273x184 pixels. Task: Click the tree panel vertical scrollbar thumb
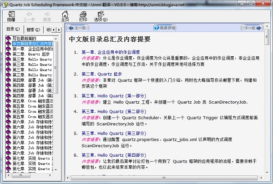click(56, 68)
